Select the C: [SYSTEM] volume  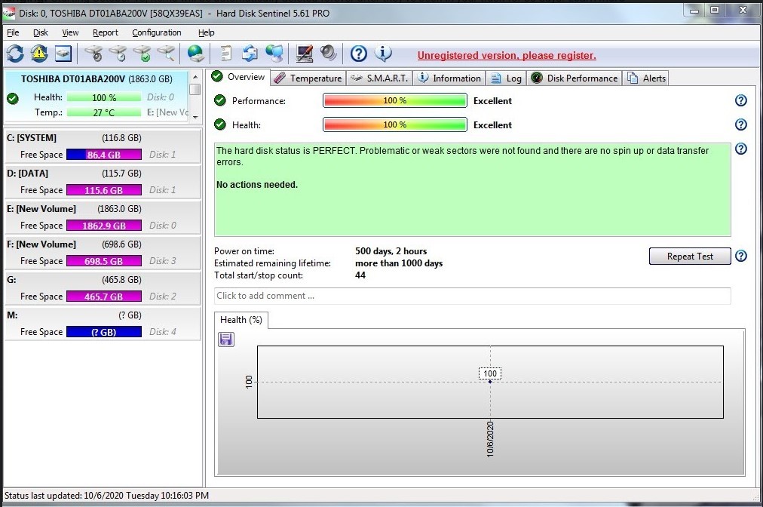point(103,146)
